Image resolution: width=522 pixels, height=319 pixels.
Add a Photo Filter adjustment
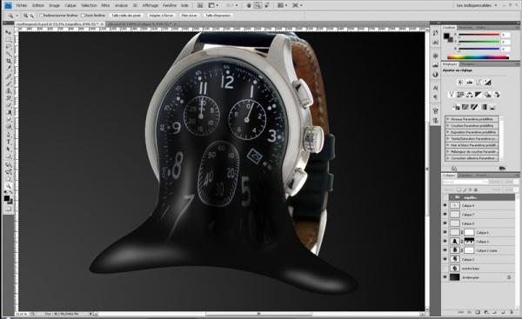pyautogui.click(x=487, y=95)
